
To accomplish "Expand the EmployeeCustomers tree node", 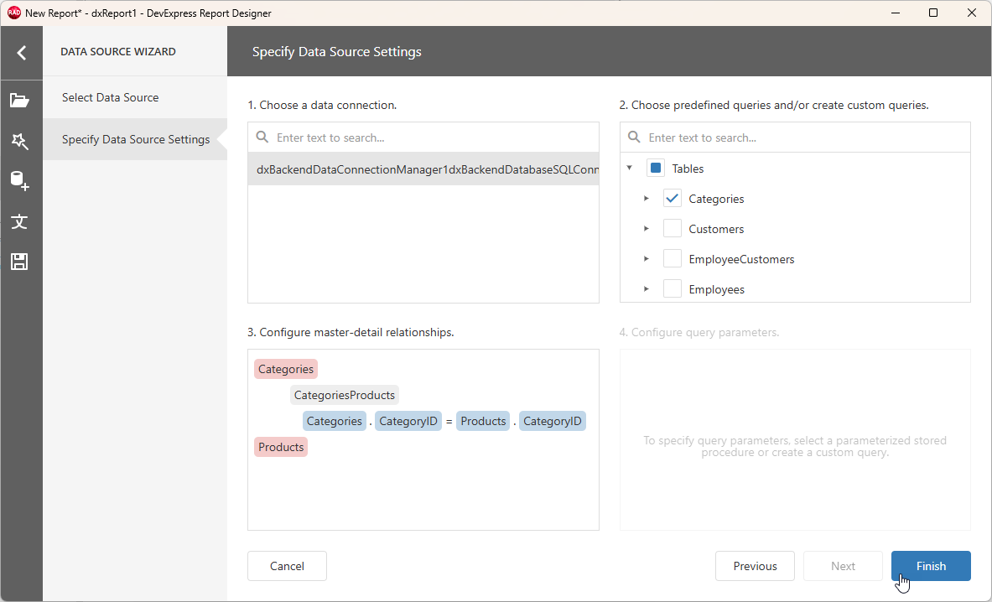I will 646,258.
